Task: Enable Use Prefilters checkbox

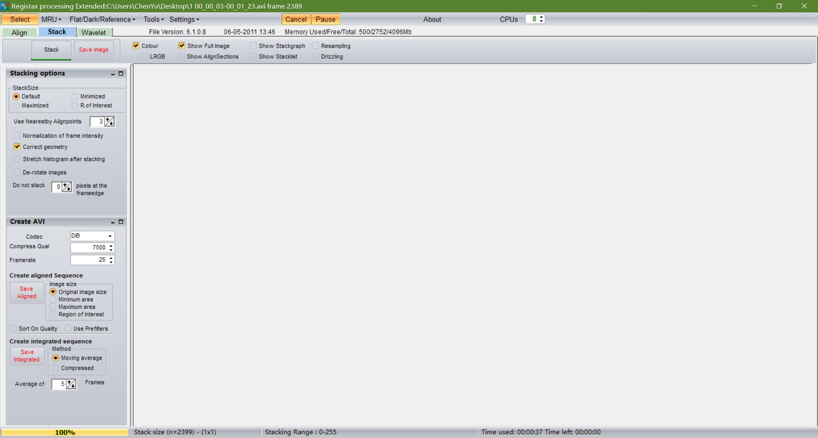Action: point(68,328)
